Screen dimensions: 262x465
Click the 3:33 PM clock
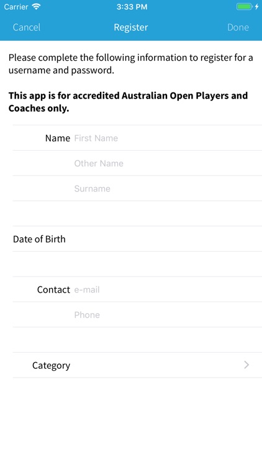(x=132, y=7)
